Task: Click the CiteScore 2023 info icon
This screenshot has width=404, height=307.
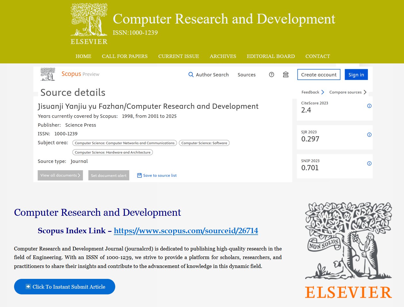Action: click(369, 106)
